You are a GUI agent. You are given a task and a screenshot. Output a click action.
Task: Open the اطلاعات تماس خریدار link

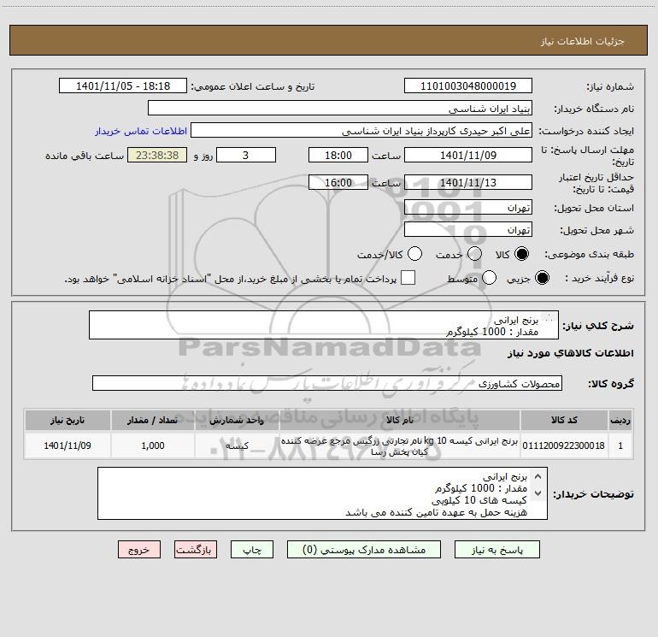coord(141,131)
